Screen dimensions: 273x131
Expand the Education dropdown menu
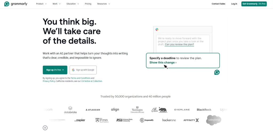click(x=73, y=4)
